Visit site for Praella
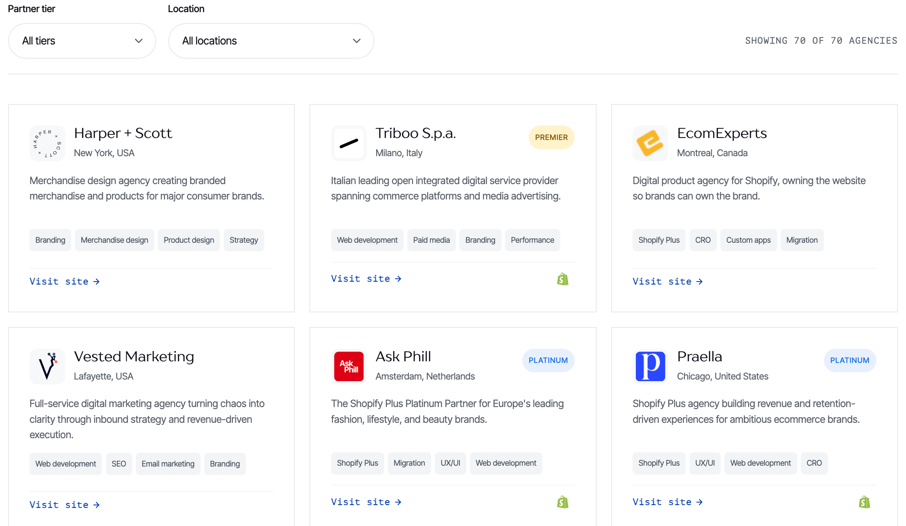The width and height of the screenshot is (906, 526). (668, 502)
